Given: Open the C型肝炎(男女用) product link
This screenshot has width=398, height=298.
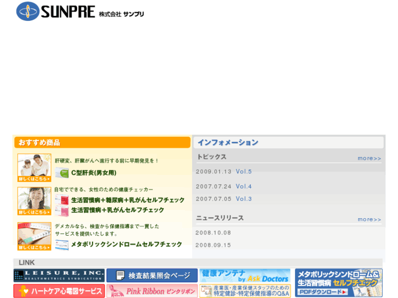Looking at the screenshot, I should coord(94,173).
